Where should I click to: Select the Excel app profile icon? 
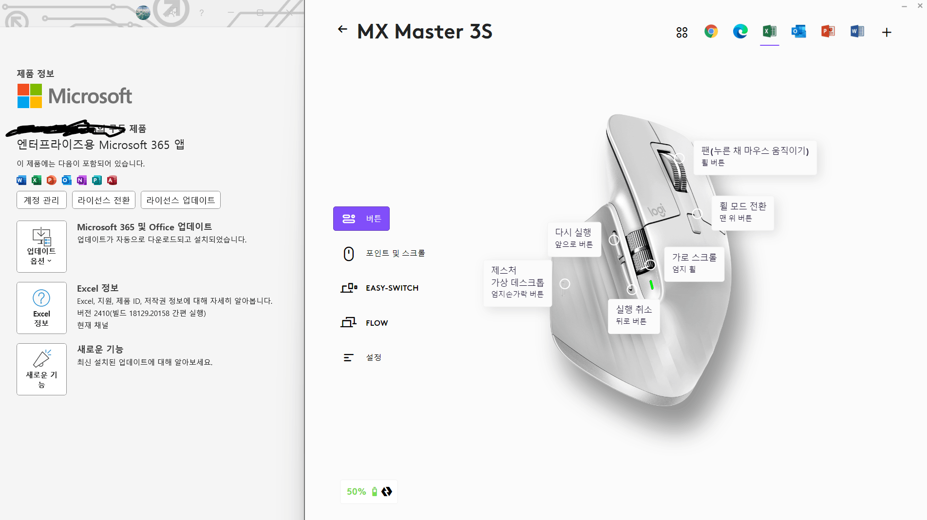pyautogui.click(x=769, y=32)
